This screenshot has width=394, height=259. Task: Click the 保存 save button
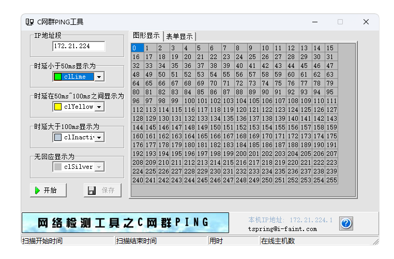(x=102, y=190)
